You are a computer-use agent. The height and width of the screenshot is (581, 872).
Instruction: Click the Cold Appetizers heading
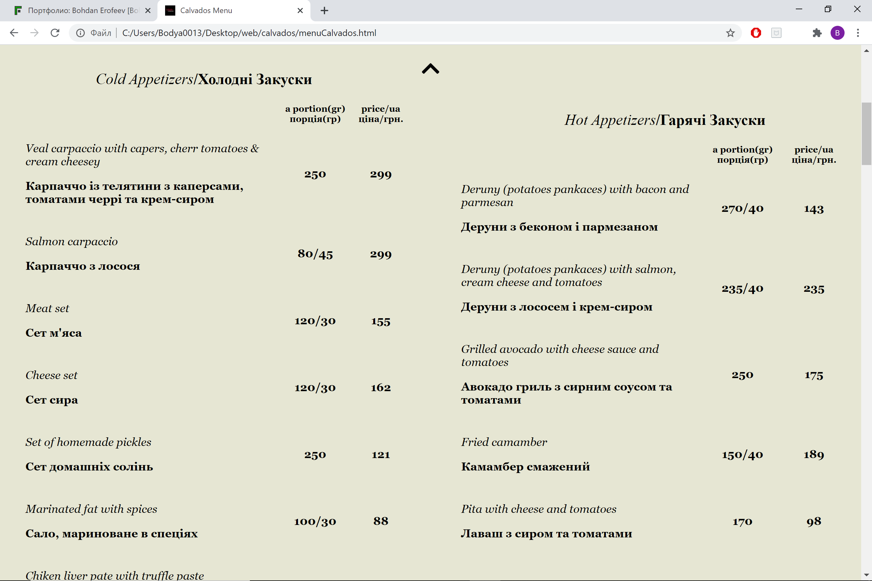[x=204, y=79]
